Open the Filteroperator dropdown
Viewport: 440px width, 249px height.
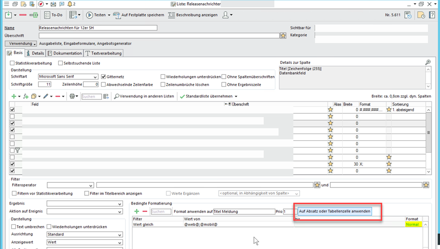click(x=91, y=185)
